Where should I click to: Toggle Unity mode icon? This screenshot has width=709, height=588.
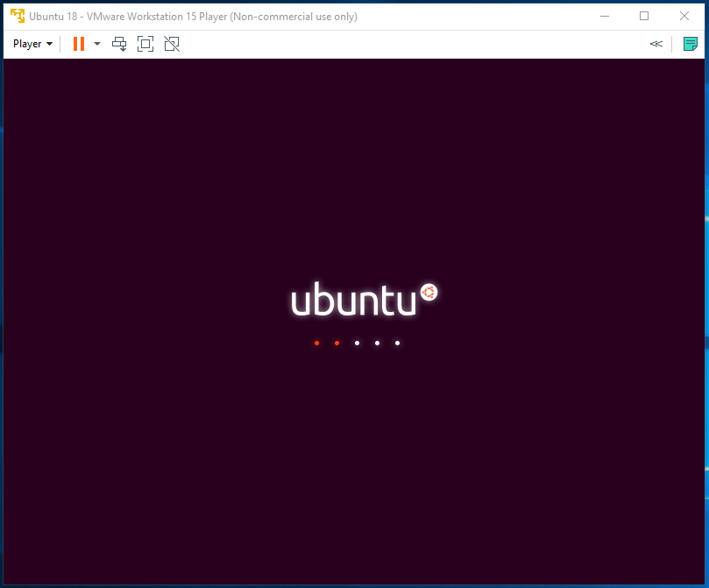point(172,44)
